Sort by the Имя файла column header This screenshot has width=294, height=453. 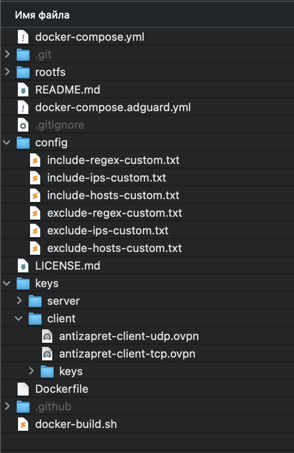tap(42, 15)
